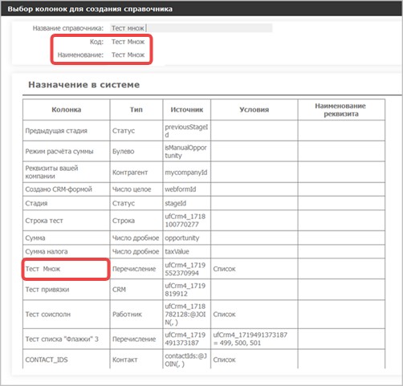This screenshot has width=403, height=386.
Task: Select the 'Реквизиты вашей компании' cell
Action: point(67,173)
